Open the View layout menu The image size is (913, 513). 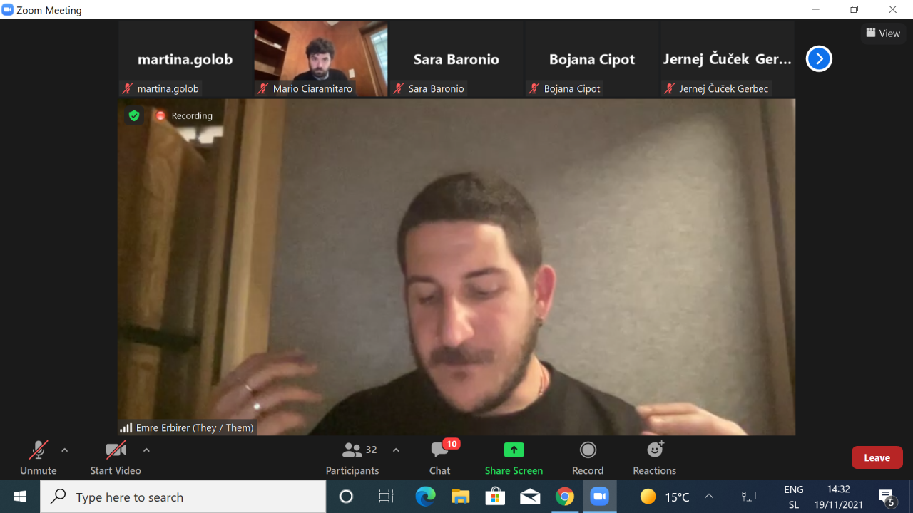[883, 33]
